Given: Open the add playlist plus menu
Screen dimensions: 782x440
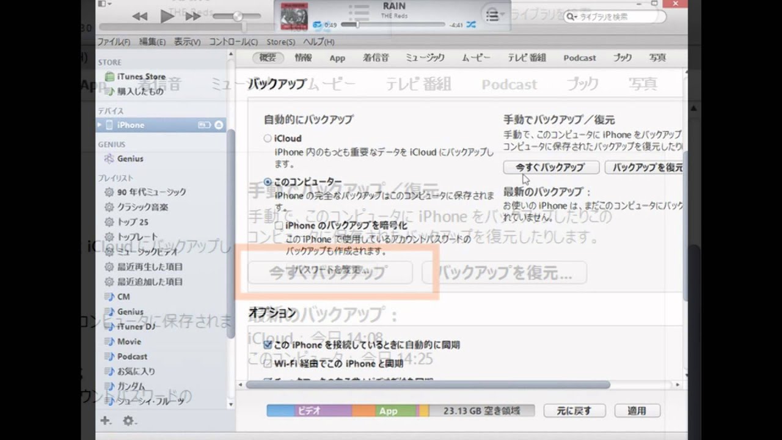Looking at the screenshot, I should (105, 420).
